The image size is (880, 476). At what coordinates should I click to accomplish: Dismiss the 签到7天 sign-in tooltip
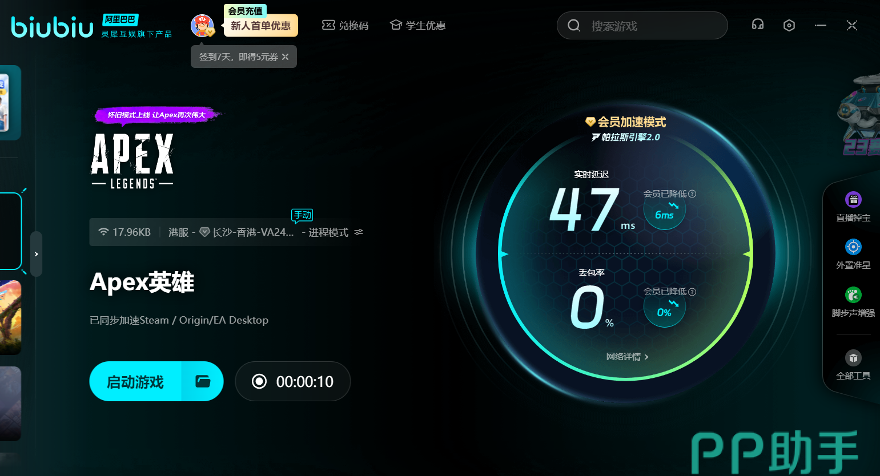pyautogui.click(x=286, y=57)
